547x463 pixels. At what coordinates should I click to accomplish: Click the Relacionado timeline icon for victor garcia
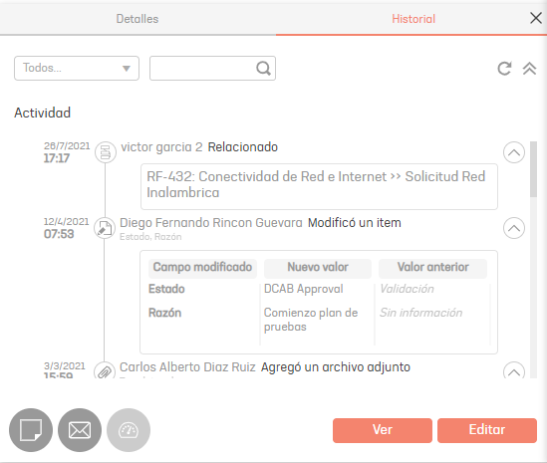click(106, 152)
